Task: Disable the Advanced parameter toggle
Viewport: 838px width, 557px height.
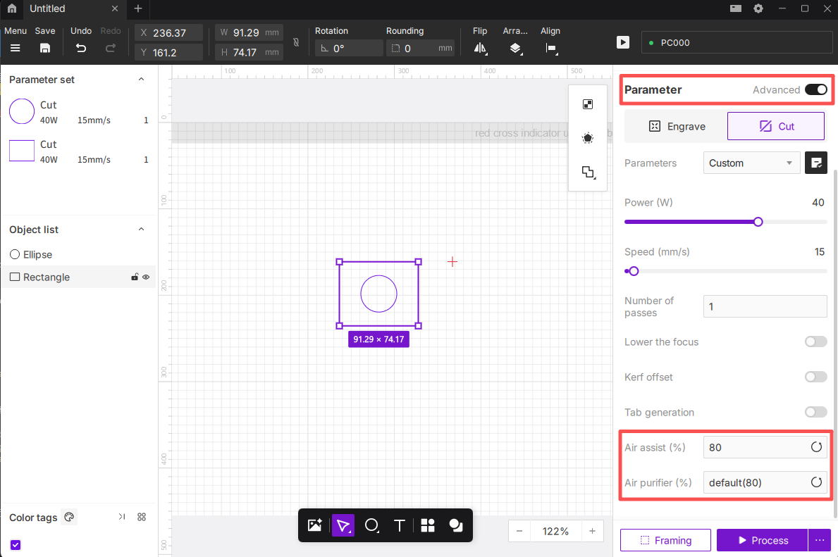Action: (x=815, y=89)
